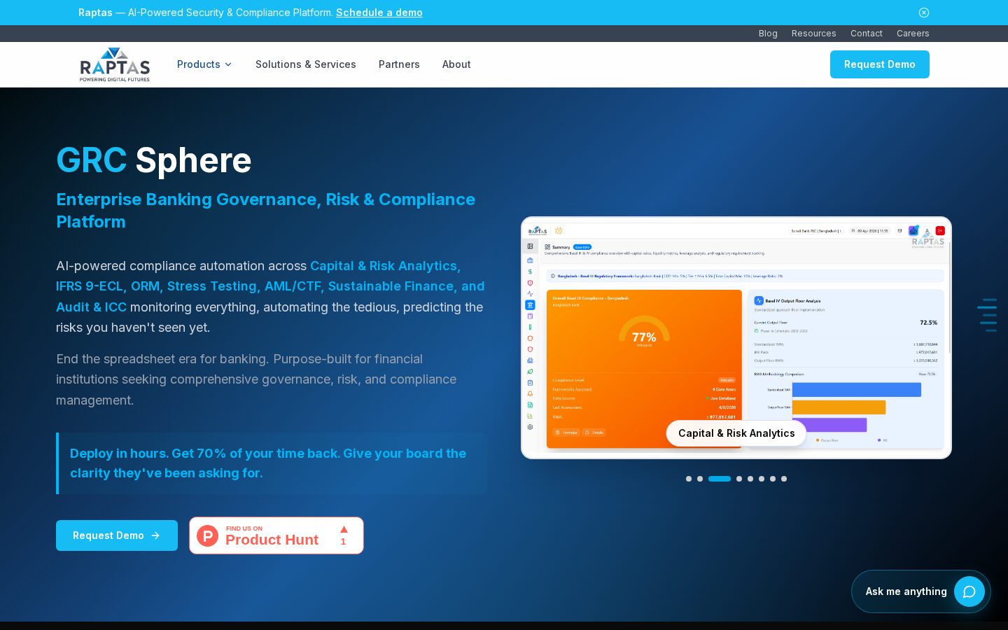Image resolution: width=1008 pixels, height=630 pixels.
Task: Select the second carousel dot
Action: tap(700, 479)
